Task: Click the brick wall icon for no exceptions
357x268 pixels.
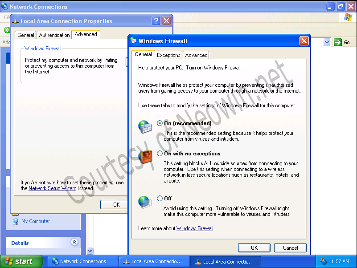Action: click(x=145, y=157)
